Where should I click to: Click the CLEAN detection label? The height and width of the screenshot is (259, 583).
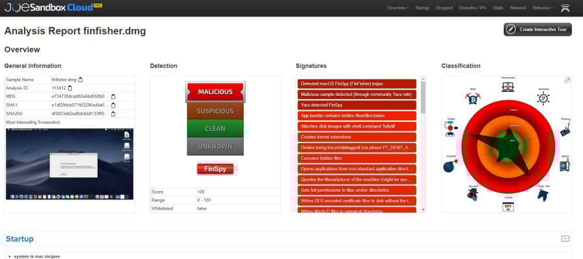click(215, 128)
